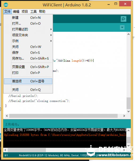Click the console vertical scrollbar down arrow
Screen dimensions: 135x161
(129, 145)
